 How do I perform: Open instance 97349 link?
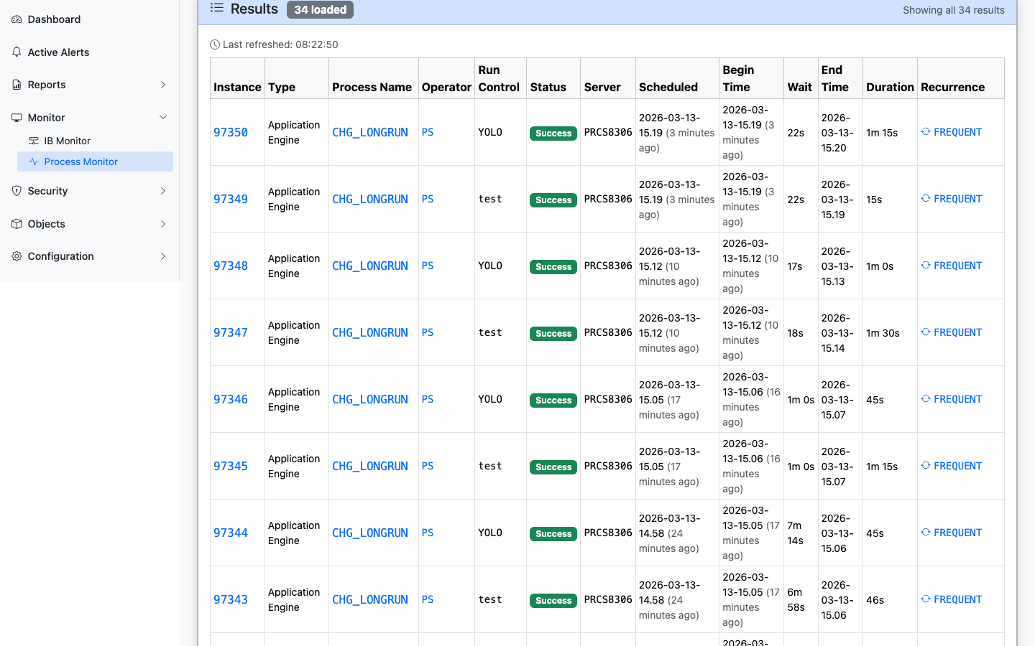point(231,199)
